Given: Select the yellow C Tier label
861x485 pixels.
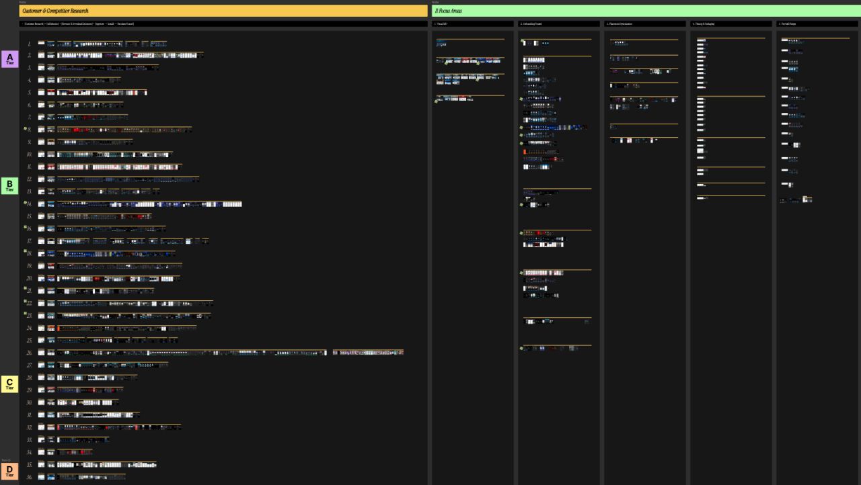Looking at the screenshot, I should [x=9, y=384].
